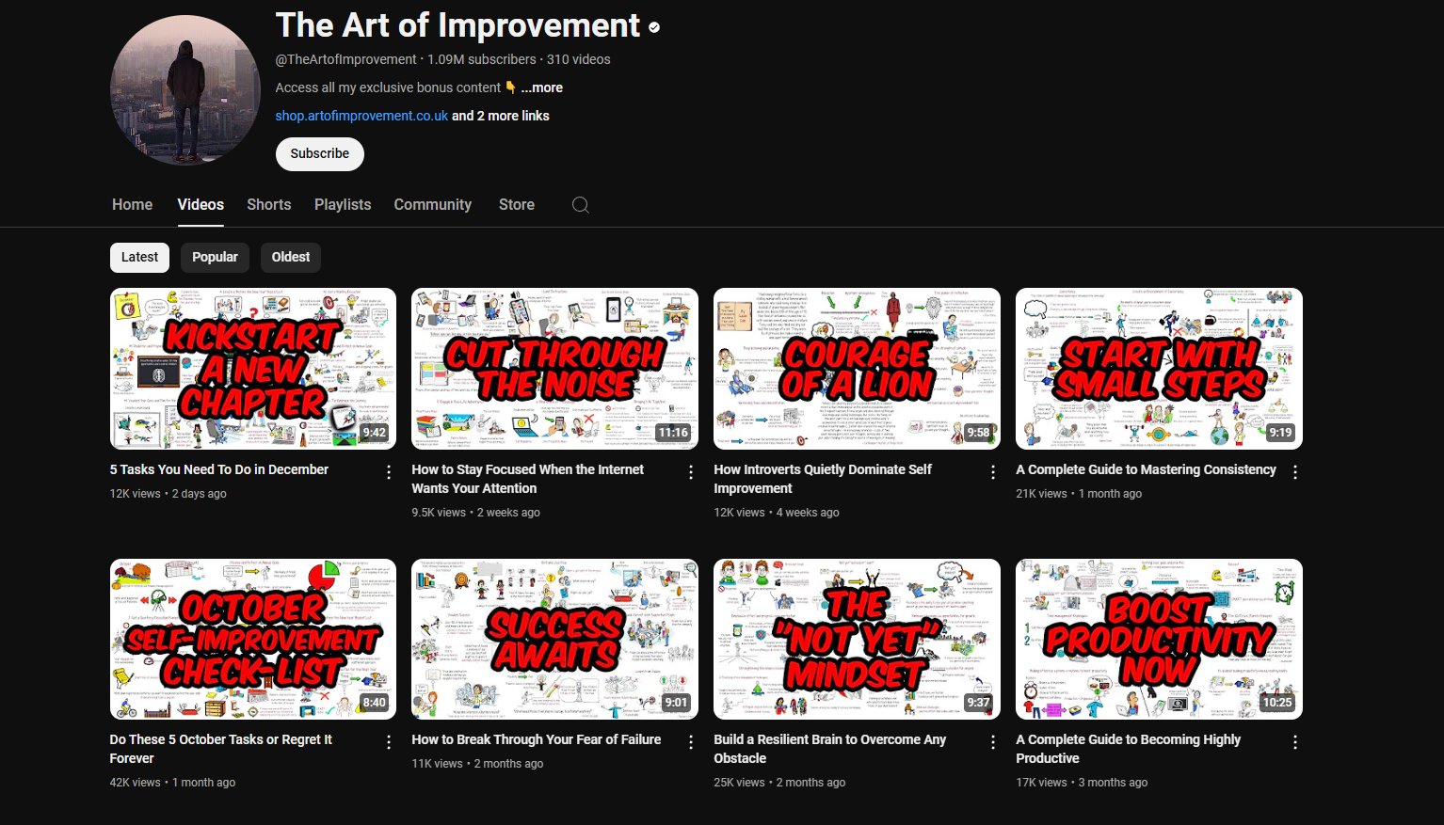1444x825 pixels.
Task: Open options menu for Fear of Failure video
Action: pos(691,742)
